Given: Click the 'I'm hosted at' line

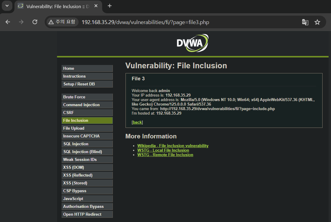Looking at the screenshot, I should coord(156,113).
